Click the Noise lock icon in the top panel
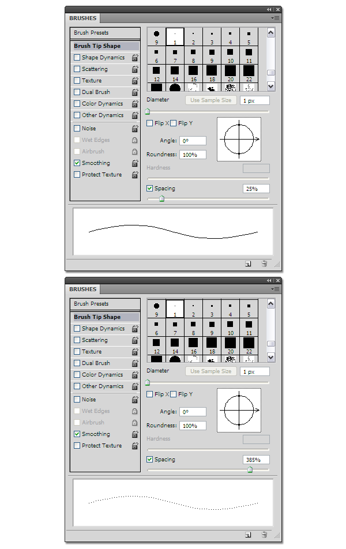Screen dimensions: 346x549 point(135,129)
